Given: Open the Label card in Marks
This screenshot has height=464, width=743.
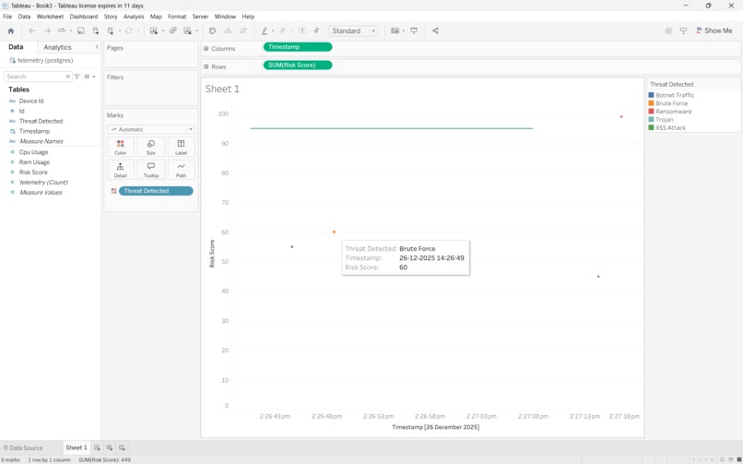Looking at the screenshot, I should tap(181, 147).
